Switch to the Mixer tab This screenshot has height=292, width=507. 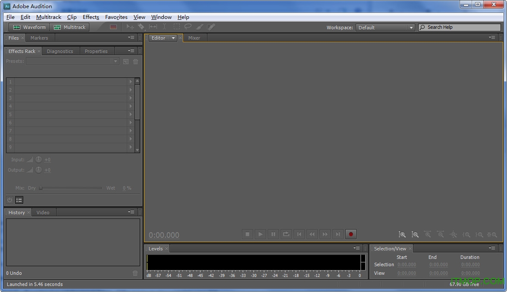pos(194,38)
